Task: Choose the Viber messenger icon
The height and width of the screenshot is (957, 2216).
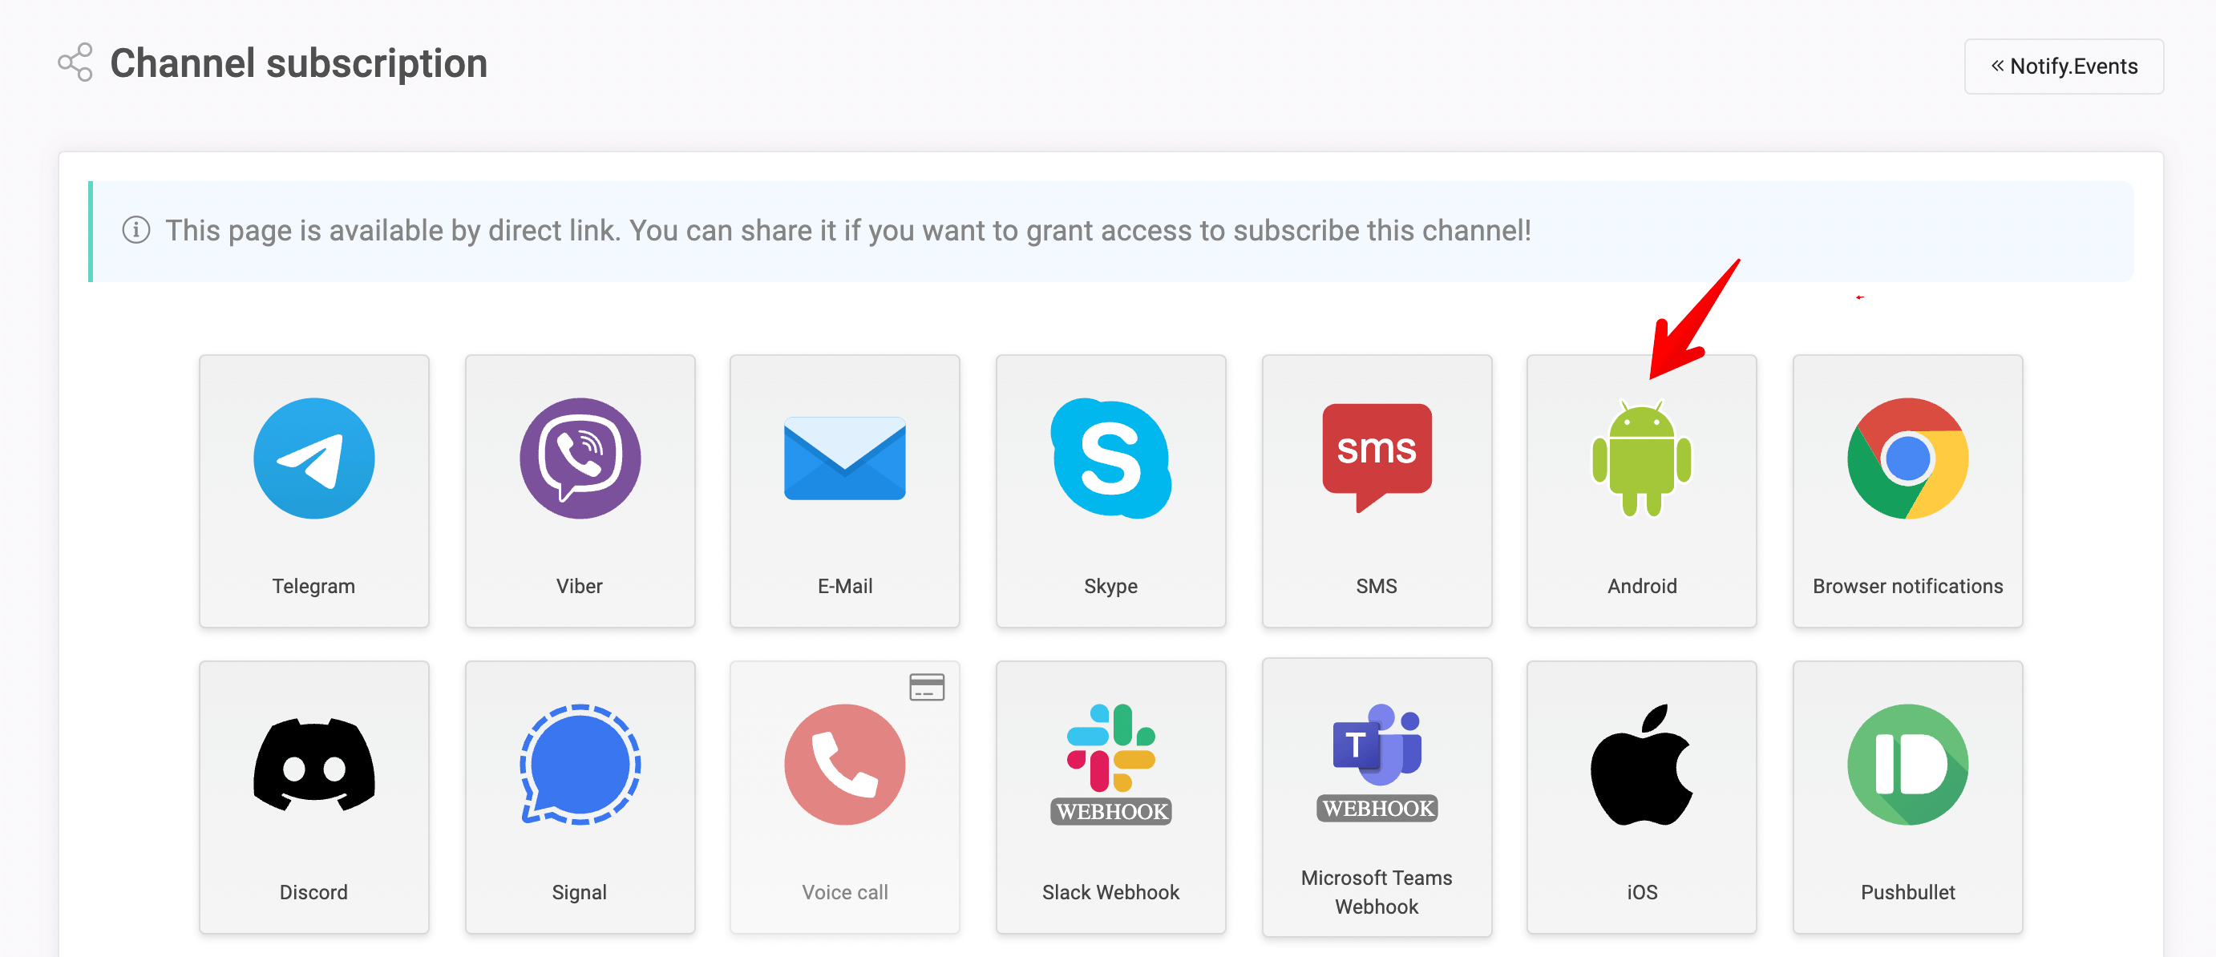Action: [580, 458]
